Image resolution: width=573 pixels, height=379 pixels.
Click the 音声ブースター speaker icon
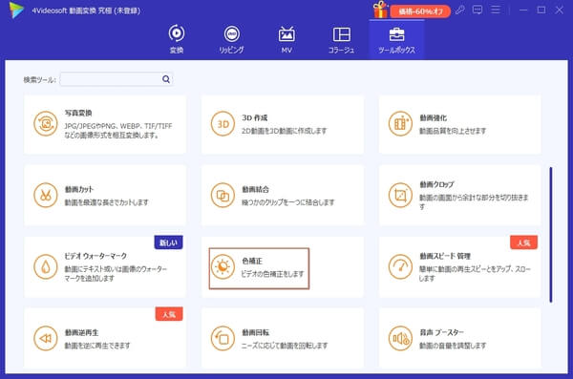click(x=400, y=339)
